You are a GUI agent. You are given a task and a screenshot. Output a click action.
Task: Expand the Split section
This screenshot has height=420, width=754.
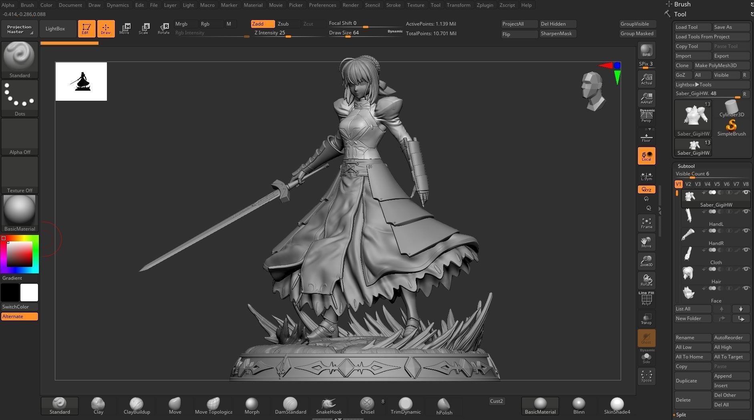681,415
